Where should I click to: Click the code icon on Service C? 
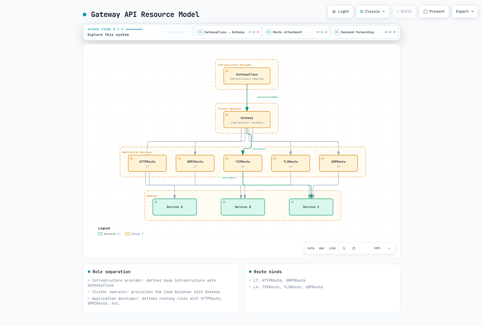click(293, 202)
